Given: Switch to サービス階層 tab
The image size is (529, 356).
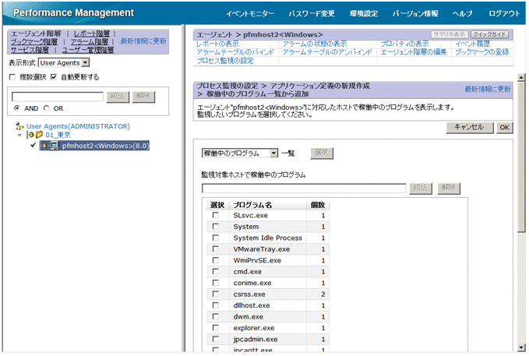Looking at the screenshot, I should (x=30, y=50).
